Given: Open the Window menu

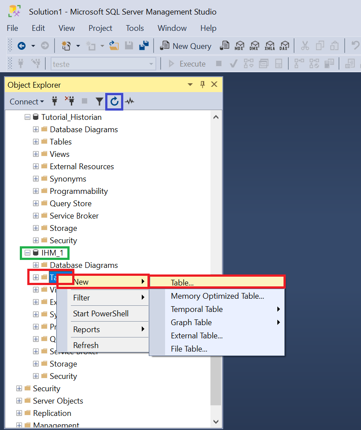Looking at the screenshot, I should click(172, 28).
